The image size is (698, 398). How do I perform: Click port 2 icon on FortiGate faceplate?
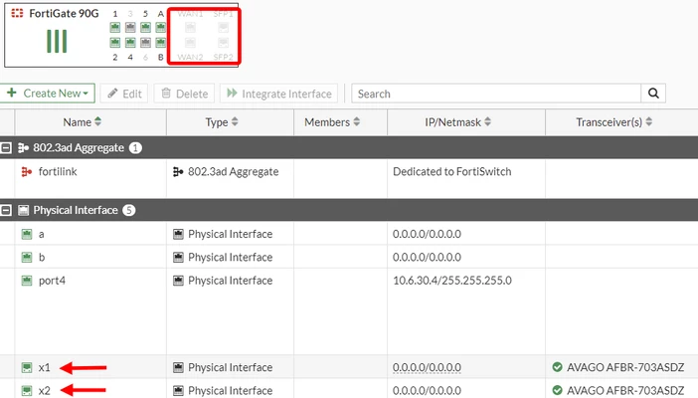point(115,43)
